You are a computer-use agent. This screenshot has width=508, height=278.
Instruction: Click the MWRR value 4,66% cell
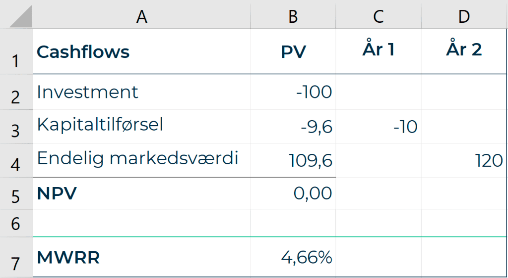[x=293, y=257]
